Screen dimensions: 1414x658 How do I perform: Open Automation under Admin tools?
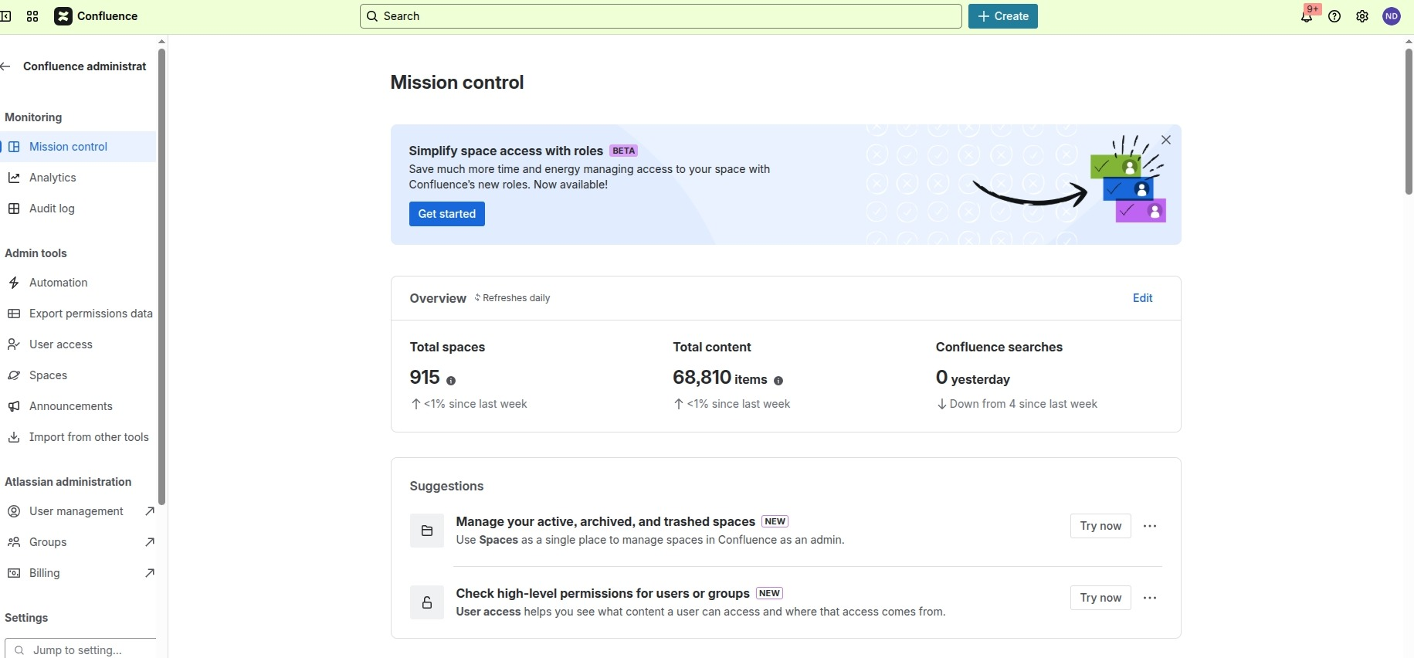click(58, 283)
